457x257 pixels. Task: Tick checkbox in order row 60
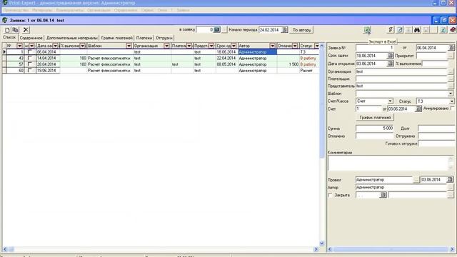pos(29,70)
